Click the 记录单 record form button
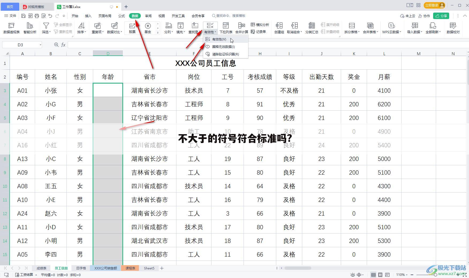Viewport: 469px width, 278px height. point(258,32)
